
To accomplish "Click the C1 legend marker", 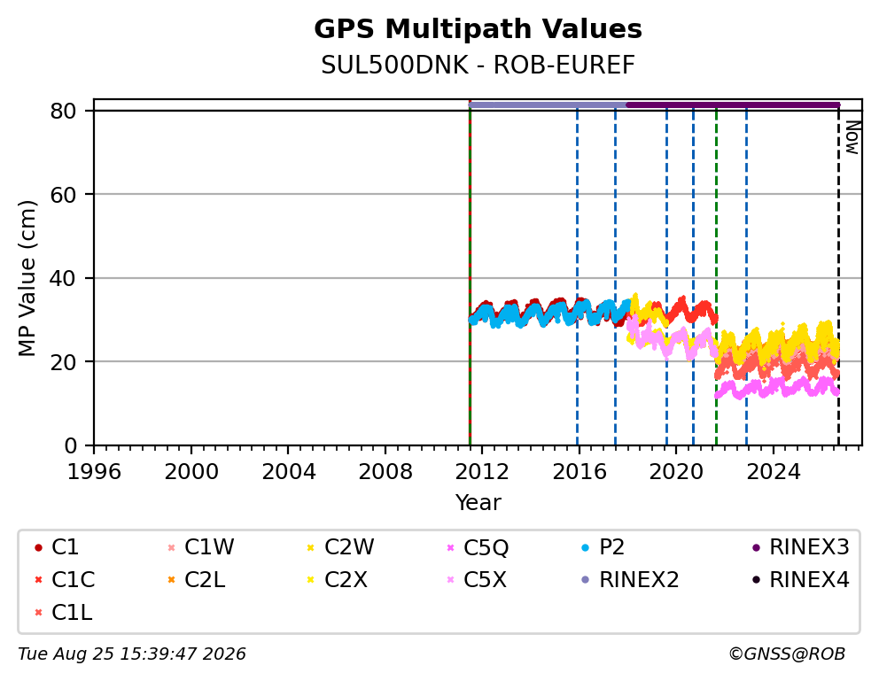I will 38,547.
